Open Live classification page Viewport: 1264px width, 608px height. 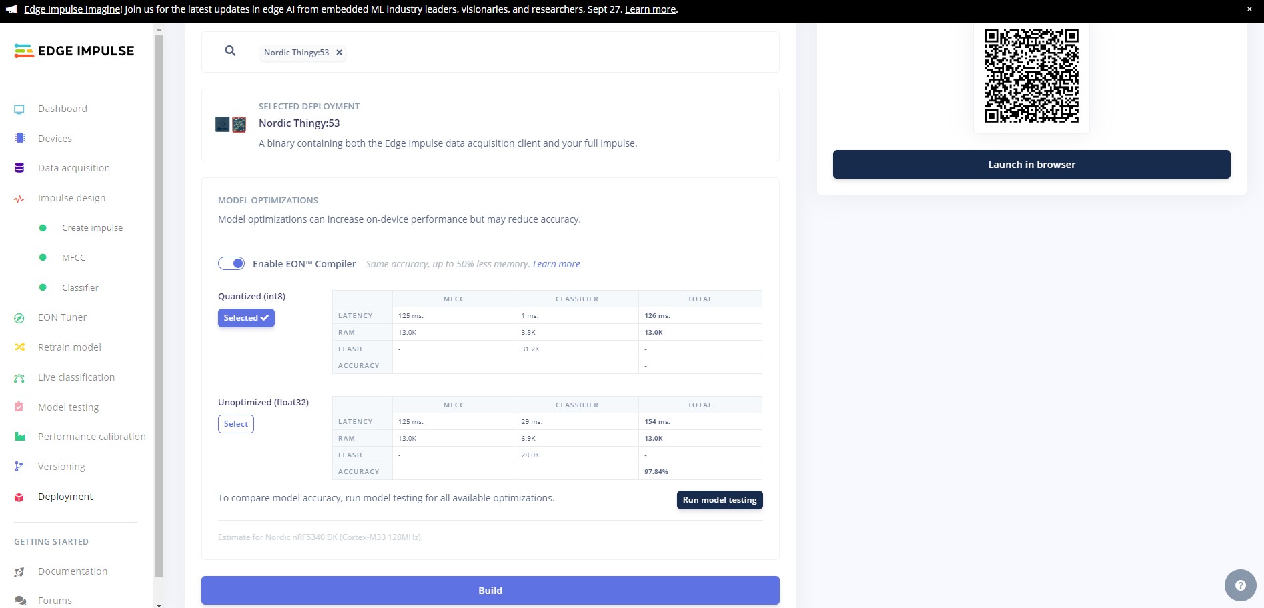click(77, 377)
